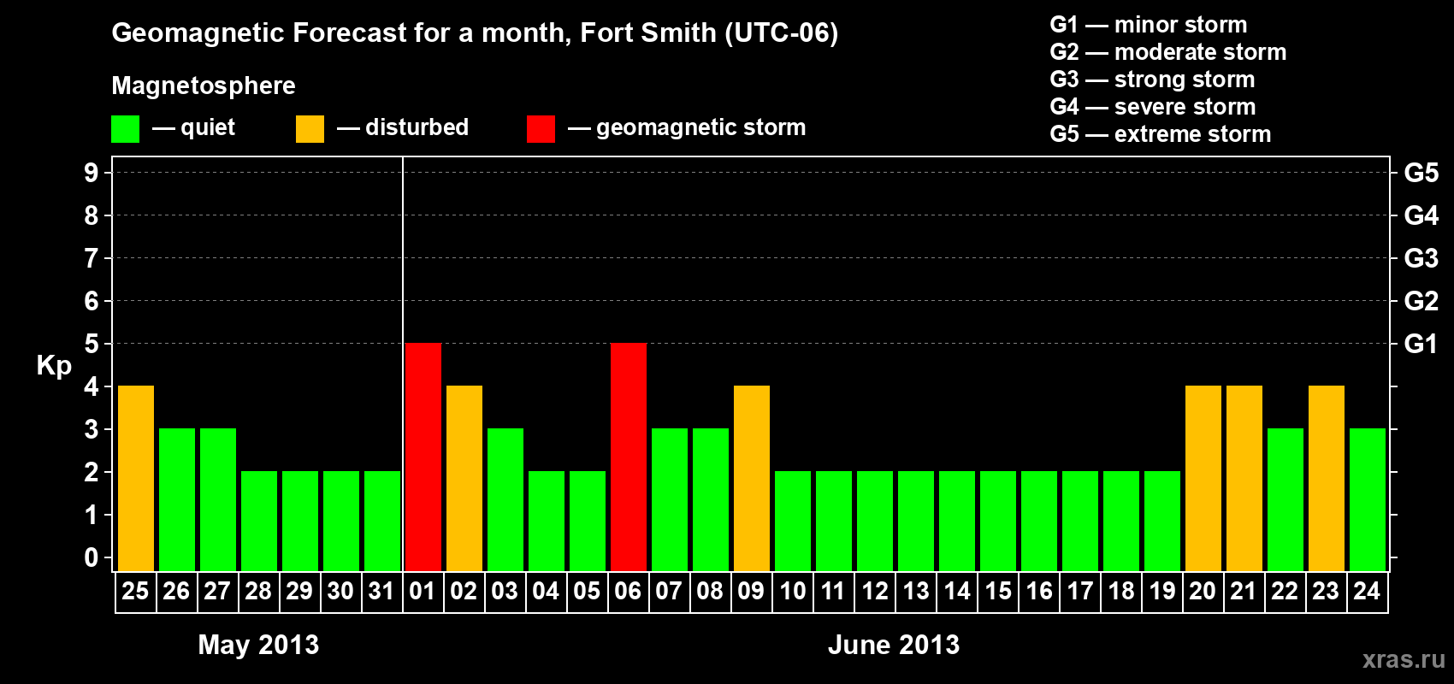Click the Geomagnetic Forecast chart title

[475, 33]
